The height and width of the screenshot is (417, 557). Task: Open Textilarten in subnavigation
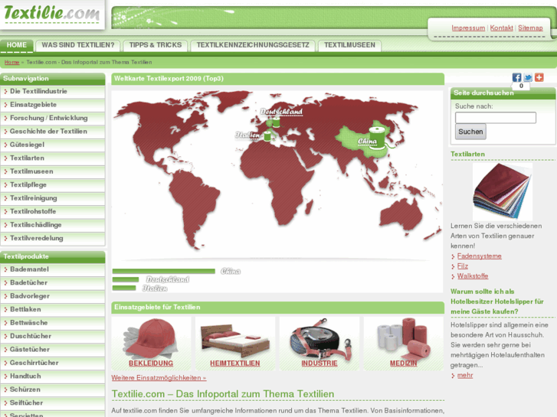[53, 158]
